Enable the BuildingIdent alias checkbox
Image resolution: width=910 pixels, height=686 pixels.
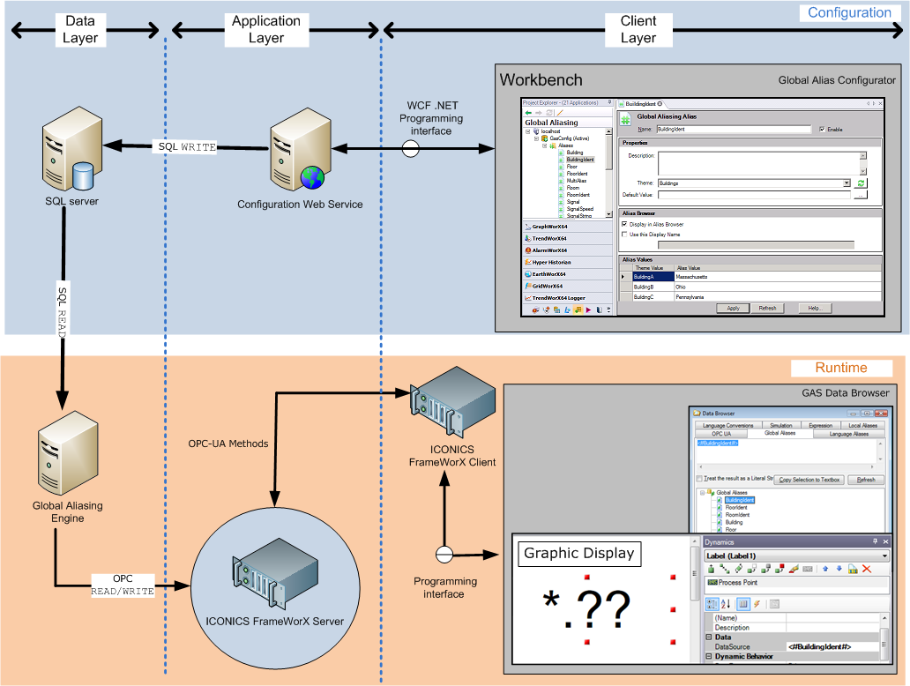(x=821, y=130)
